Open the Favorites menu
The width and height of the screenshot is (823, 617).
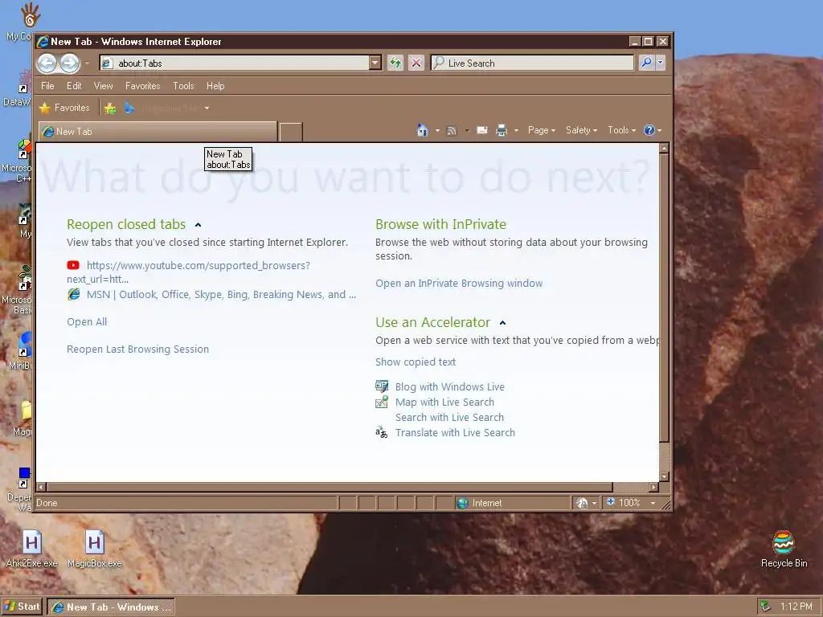143,85
